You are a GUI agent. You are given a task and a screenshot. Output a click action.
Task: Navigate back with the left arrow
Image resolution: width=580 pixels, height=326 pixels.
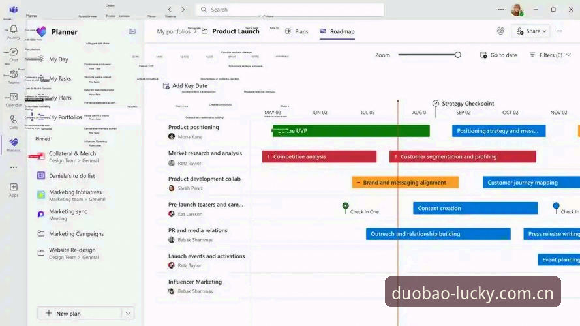(170, 10)
